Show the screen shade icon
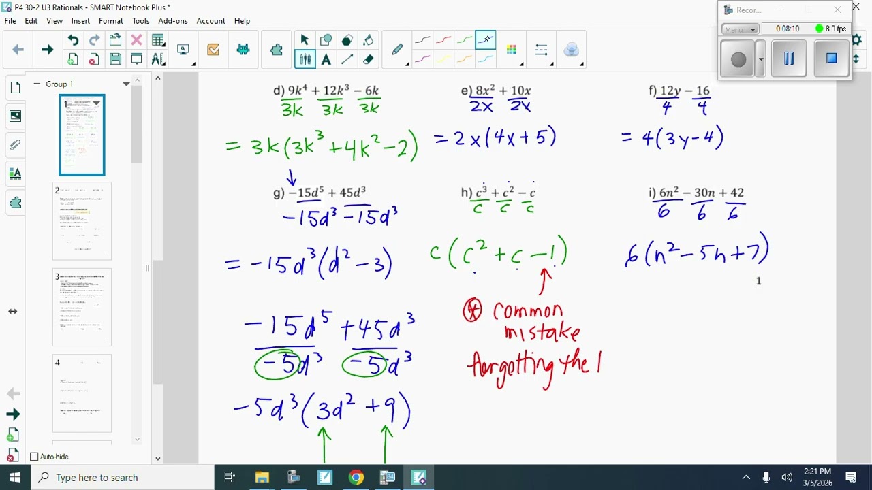Screen dimensions: 872x490 point(136,59)
